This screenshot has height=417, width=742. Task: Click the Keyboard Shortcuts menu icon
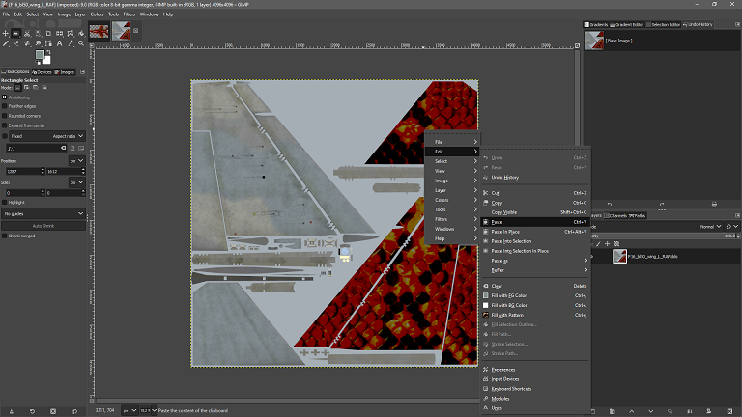(x=485, y=389)
